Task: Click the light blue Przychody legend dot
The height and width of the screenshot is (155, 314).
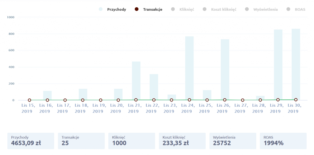Action: pyautogui.click(x=101, y=9)
